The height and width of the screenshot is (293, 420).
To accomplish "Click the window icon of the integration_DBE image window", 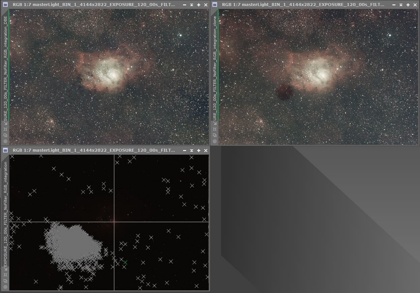I will point(5,5).
